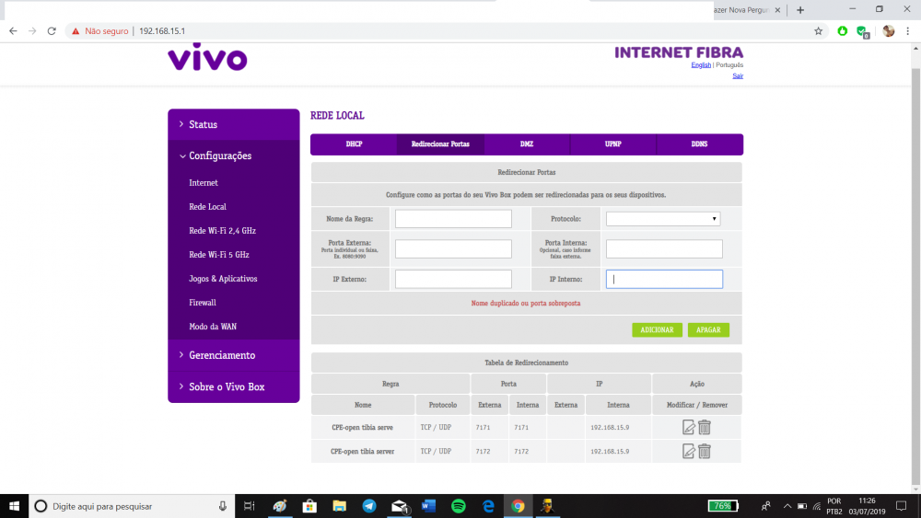The height and width of the screenshot is (518, 921).
Task: Open the Paint app in the taskbar
Action: pos(280,506)
